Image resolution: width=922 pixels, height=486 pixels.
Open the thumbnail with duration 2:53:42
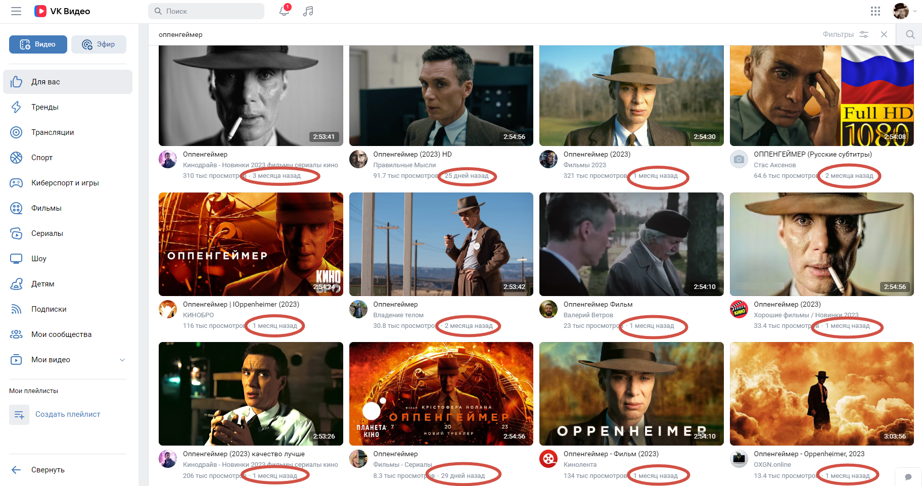coord(441,244)
